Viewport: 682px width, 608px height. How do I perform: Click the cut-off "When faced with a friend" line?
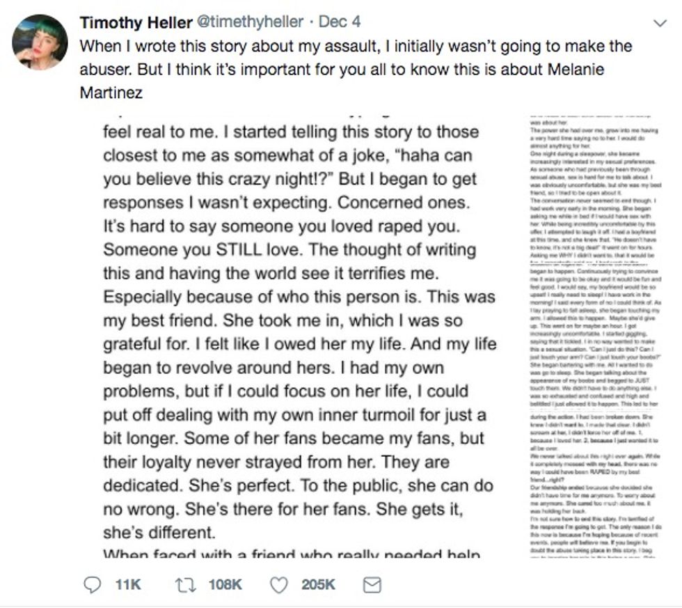point(291,555)
